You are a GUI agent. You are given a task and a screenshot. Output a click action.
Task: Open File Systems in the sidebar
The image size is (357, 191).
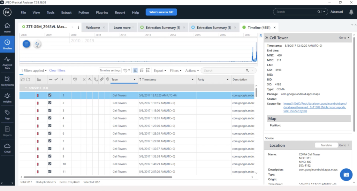pos(7,81)
